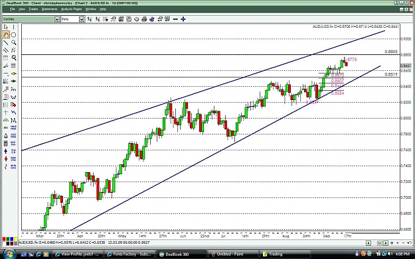Select the magnifier zoom tool

tap(13, 42)
